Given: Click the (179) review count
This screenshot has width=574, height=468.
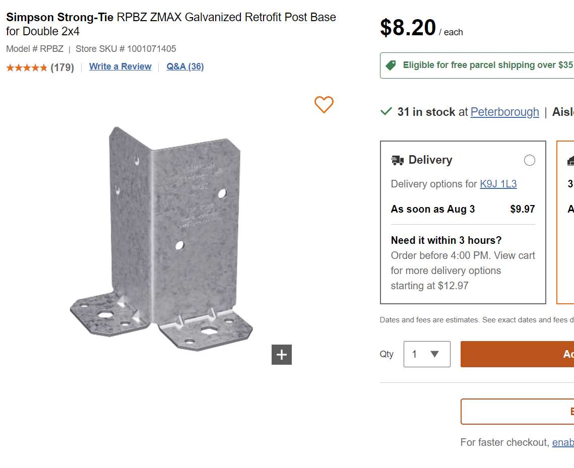Looking at the screenshot, I should coord(62,68).
